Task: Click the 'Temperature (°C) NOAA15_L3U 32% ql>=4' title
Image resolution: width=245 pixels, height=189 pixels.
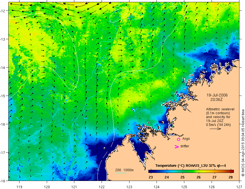Action: (x=190, y=166)
